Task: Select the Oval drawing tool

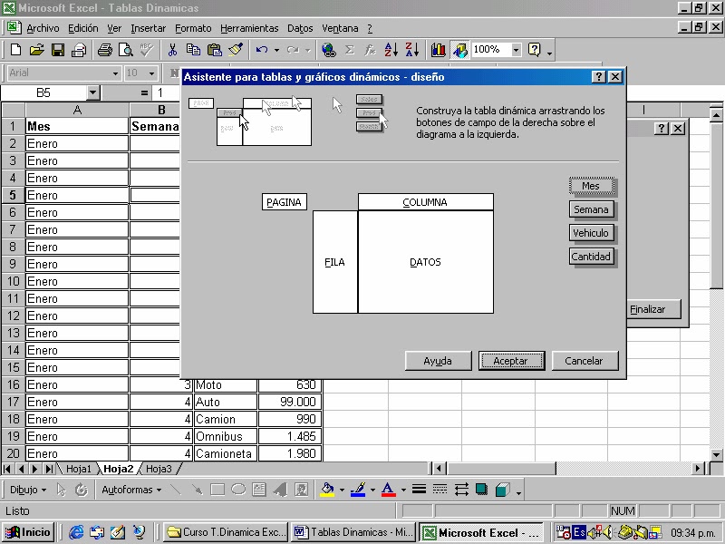Action: click(238, 490)
